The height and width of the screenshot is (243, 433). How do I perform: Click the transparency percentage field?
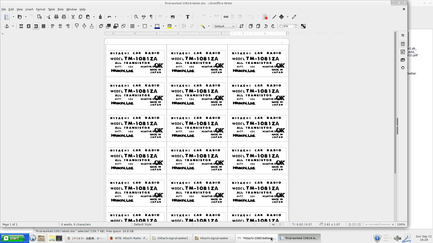(x=288, y=26)
